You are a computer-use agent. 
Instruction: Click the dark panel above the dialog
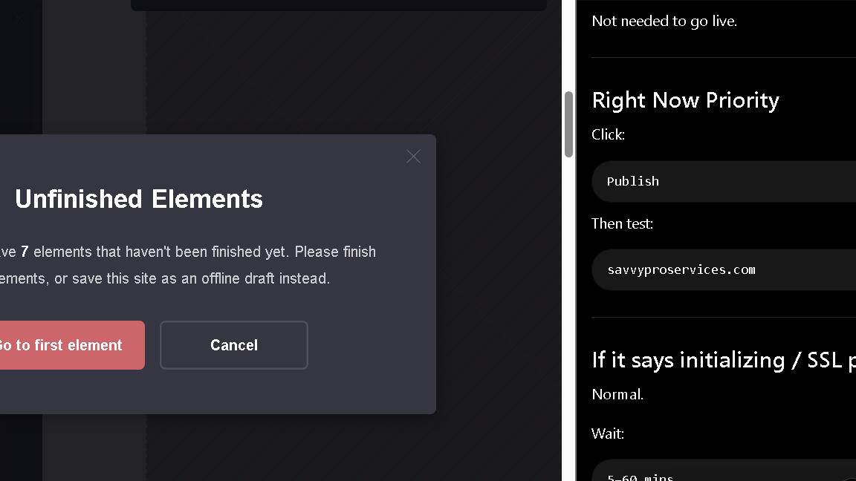(338, 5)
